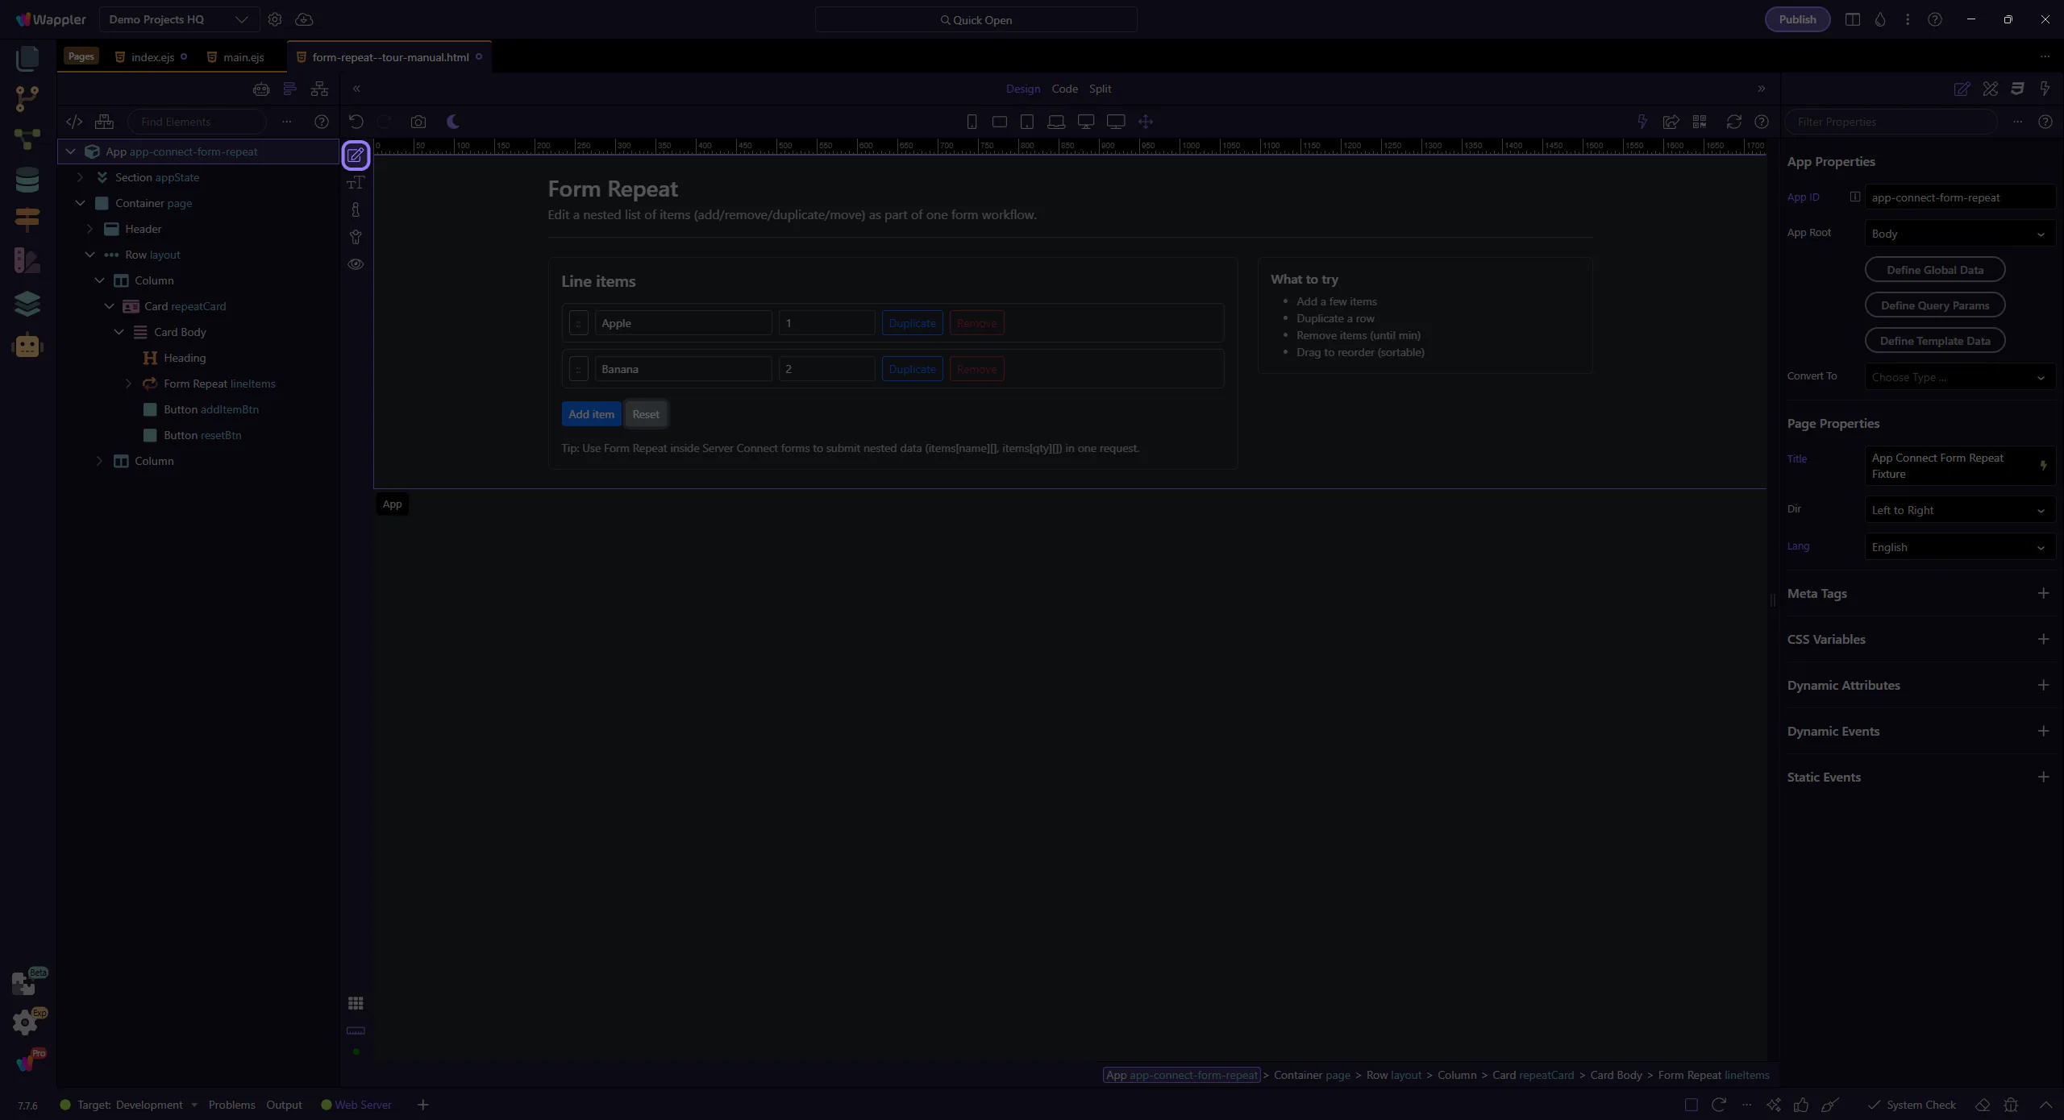Open the App Root Body dropdown
Image resolution: width=2064 pixels, height=1120 pixels.
pos(1959,234)
